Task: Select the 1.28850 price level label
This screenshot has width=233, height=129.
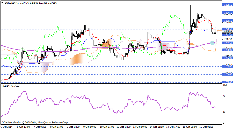Action: point(227,5)
